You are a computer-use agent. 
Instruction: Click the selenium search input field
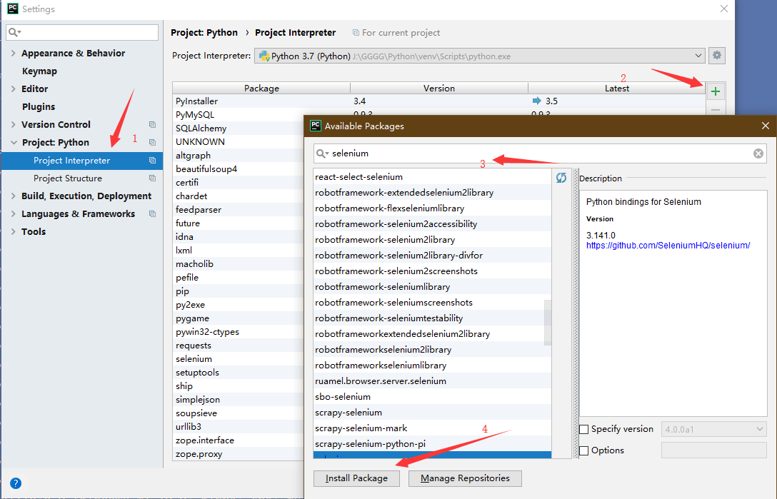point(540,153)
